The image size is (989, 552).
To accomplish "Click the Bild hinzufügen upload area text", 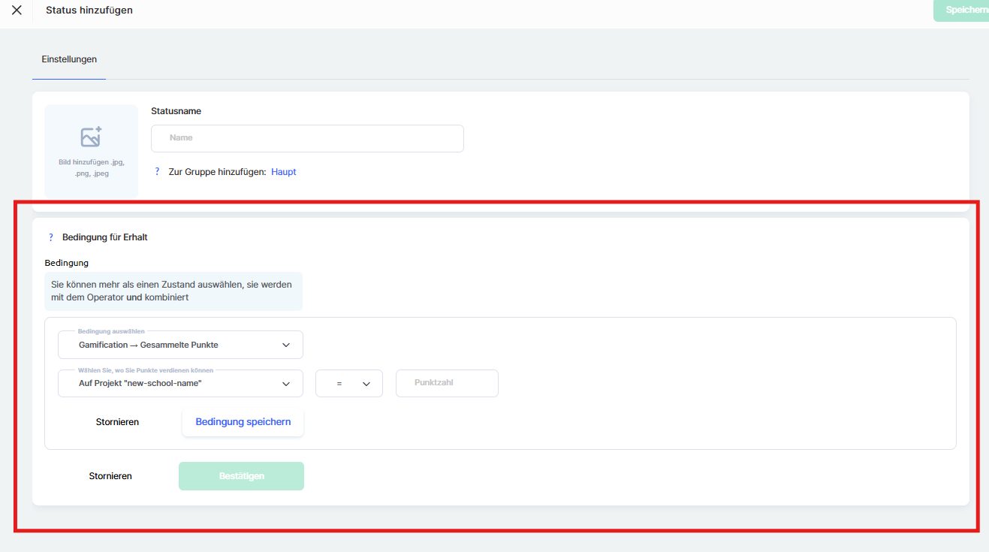I will 91,167.
